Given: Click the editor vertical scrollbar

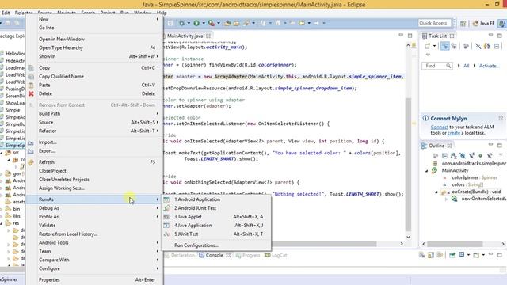Looking at the screenshot, I should click(408, 165).
